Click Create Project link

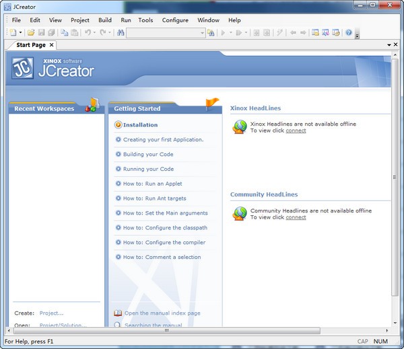51,313
